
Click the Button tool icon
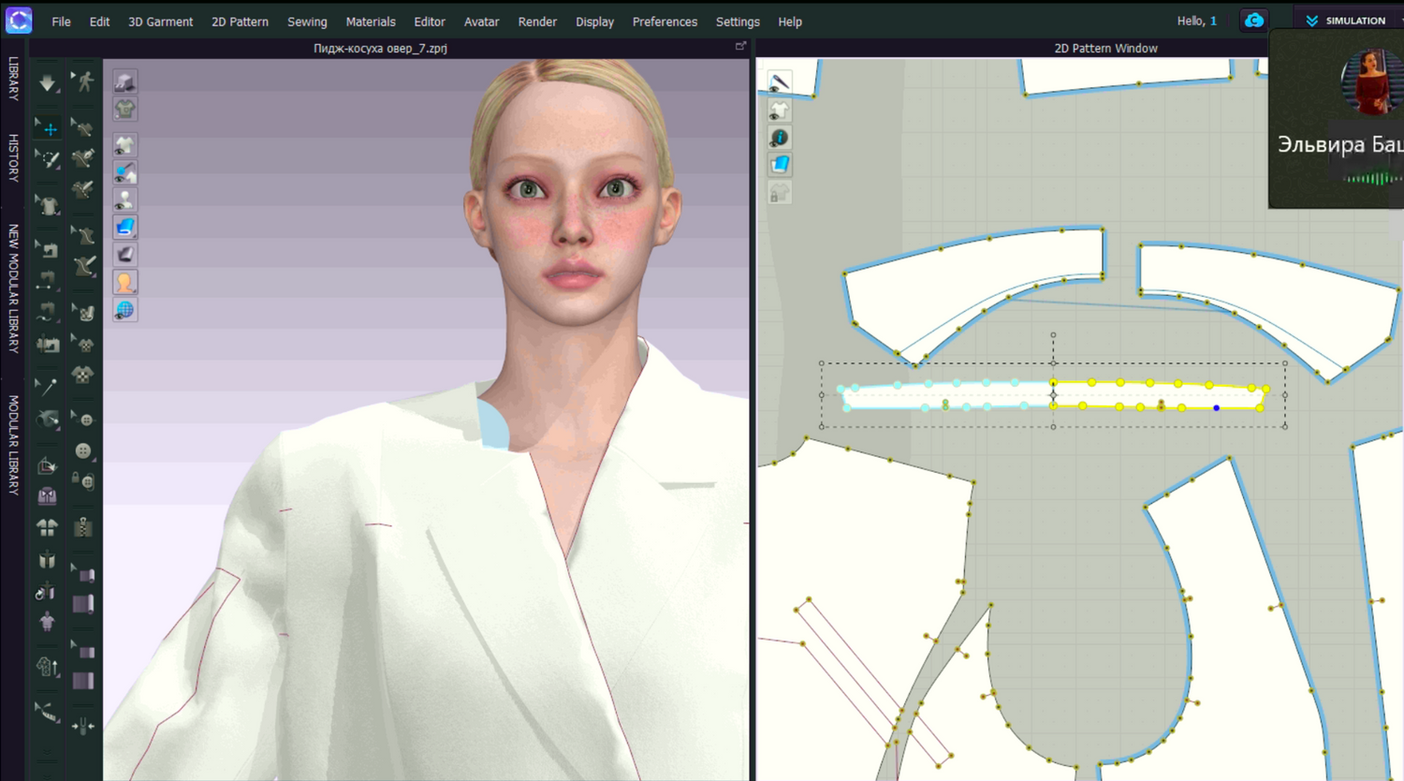pos(83,450)
